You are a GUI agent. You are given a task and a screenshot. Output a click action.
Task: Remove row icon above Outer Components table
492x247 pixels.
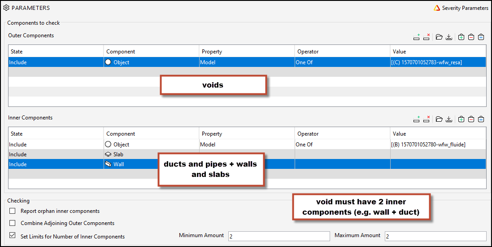(427, 37)
